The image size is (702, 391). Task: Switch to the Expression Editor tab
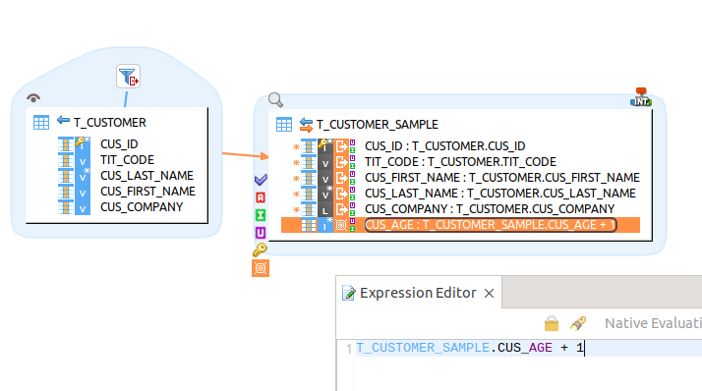click(418, 293)
